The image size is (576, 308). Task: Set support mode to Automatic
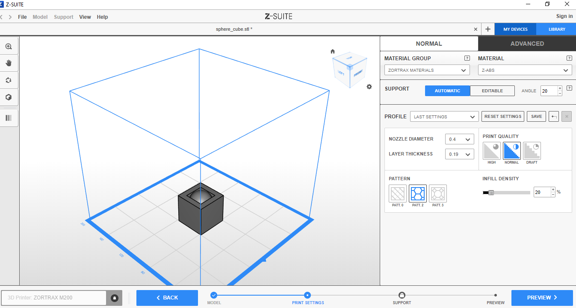(x=447, y=91)
